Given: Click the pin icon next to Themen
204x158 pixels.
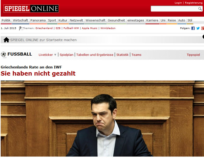Looking at the screenshot, I should tap(20, 29).
